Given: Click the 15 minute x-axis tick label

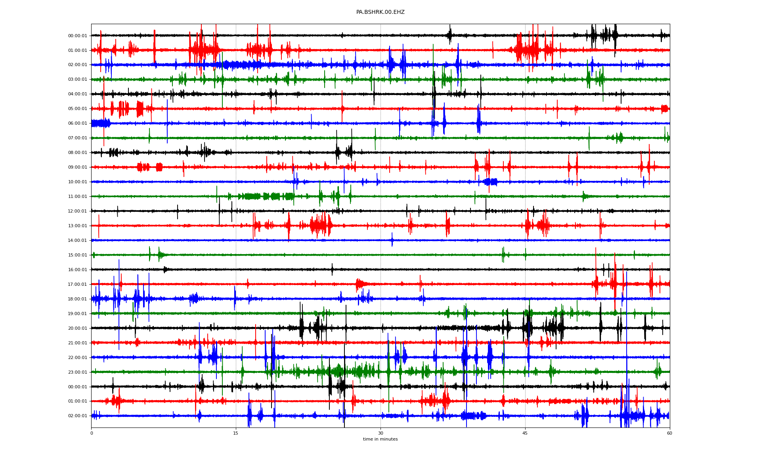Looking at the screenshot, I should (236, 433).
